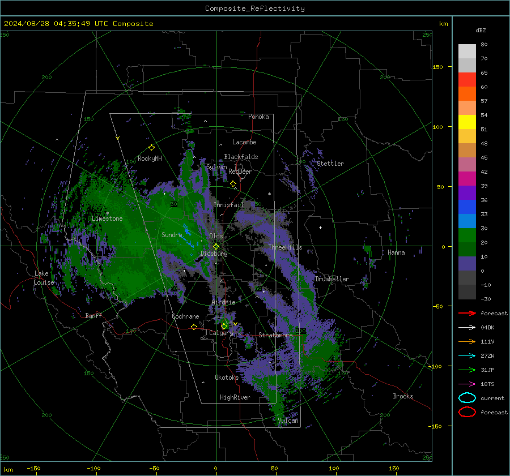
Task: Click the Stettler city label
Action: point(330,164)
